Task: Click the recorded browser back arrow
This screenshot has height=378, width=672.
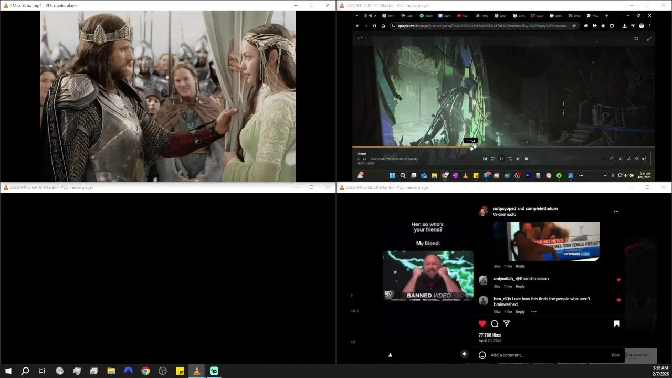Action: pos(358,26)
